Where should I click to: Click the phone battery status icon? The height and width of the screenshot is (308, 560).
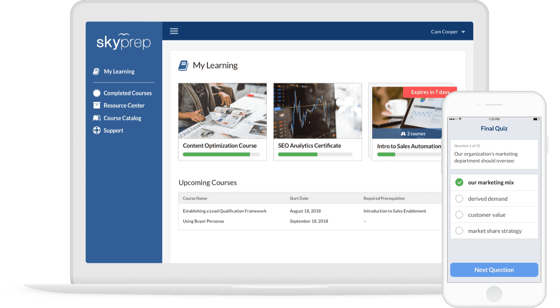coord(536,119)
